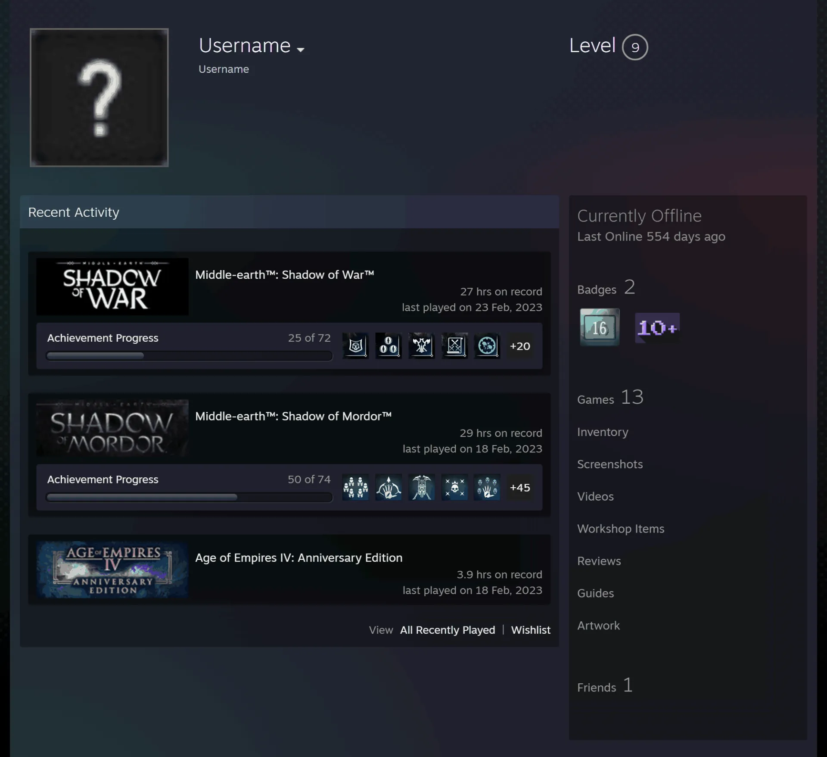Show the +20 more Shadow of War achievements
Screen dimensions: 827x757
(x=520, y=346)
